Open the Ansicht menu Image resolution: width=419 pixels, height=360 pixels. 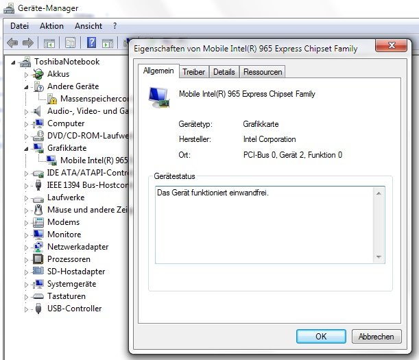[x=88, y=26]
